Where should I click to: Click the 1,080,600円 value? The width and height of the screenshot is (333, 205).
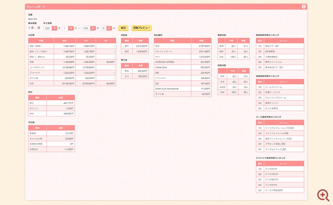[x=89, y=62]
